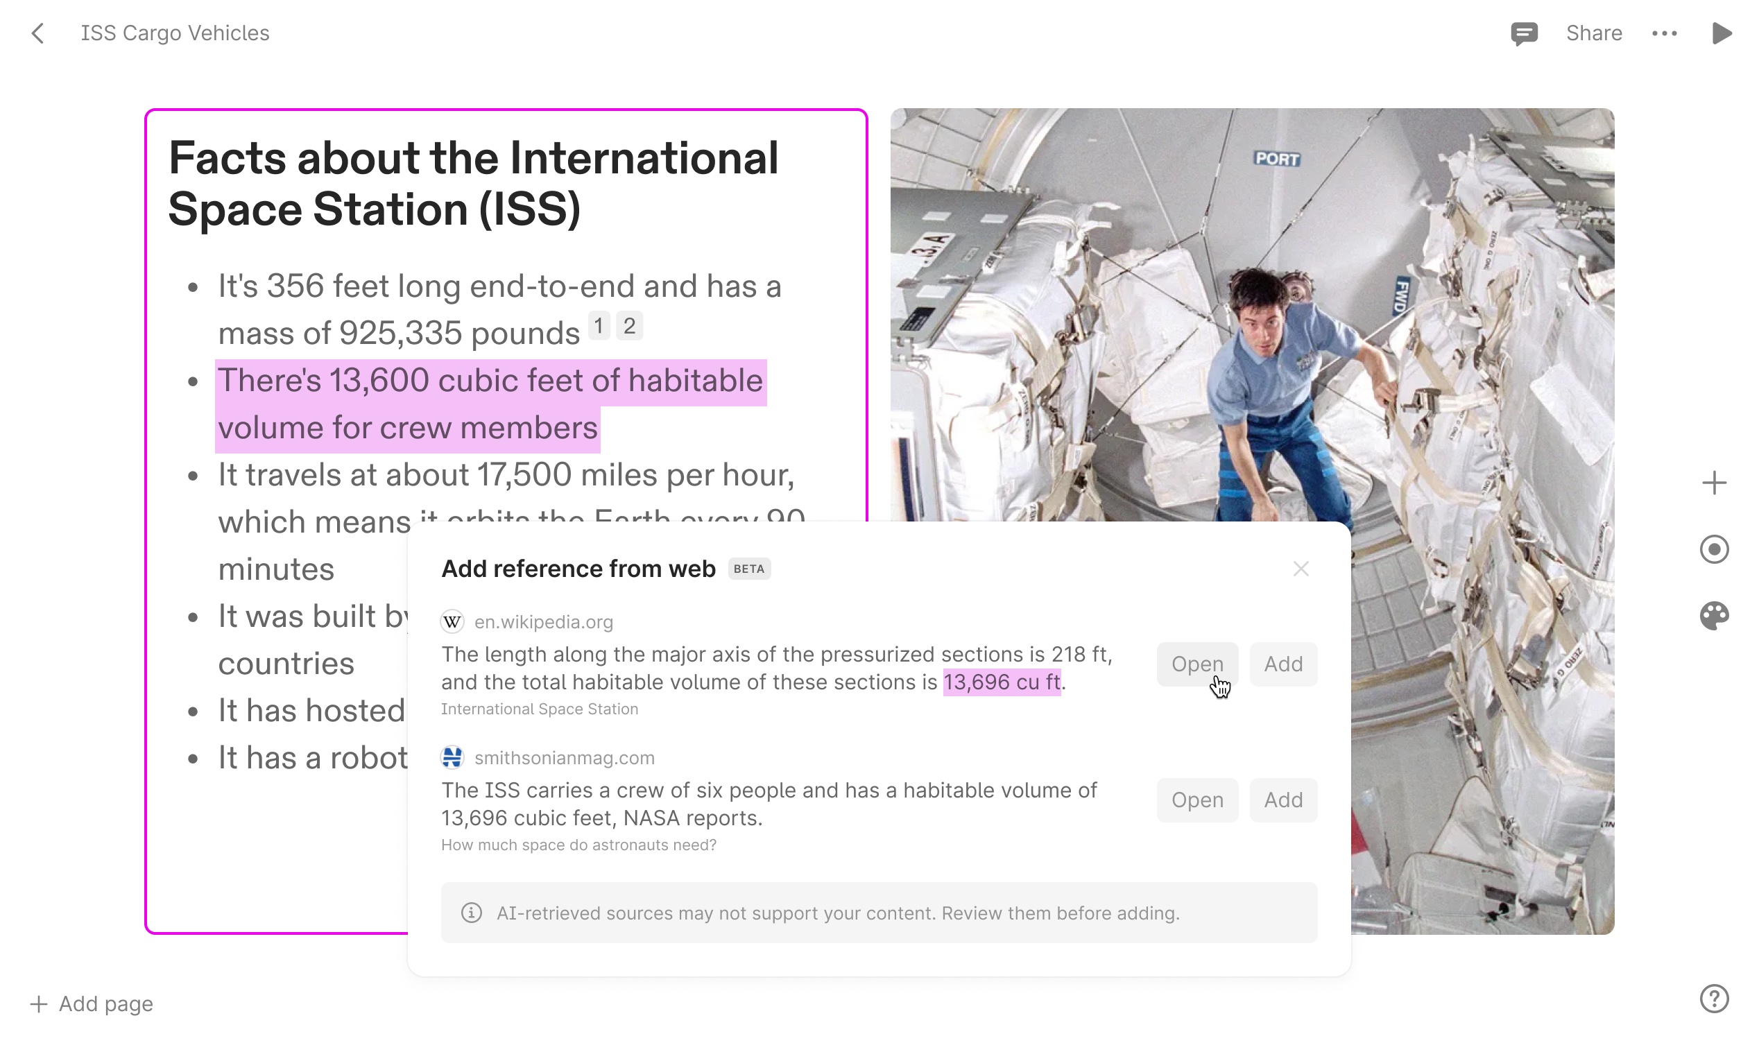Open the Smithsonian Magazine source
Viewport: 1759px width, 1043px height.
tap(1196, 799)
